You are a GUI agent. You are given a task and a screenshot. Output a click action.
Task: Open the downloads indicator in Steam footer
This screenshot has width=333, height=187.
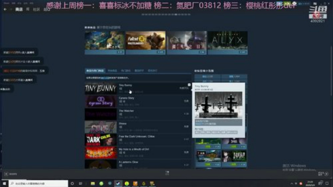tap(167, 173)
